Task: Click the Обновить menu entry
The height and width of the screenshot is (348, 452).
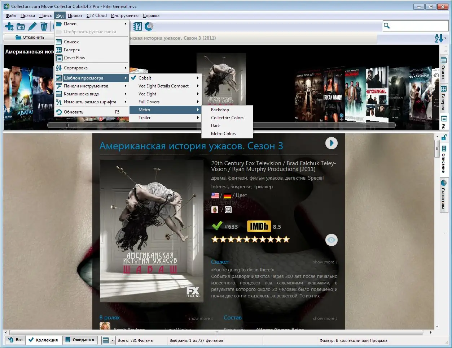Action: [92, 112]
